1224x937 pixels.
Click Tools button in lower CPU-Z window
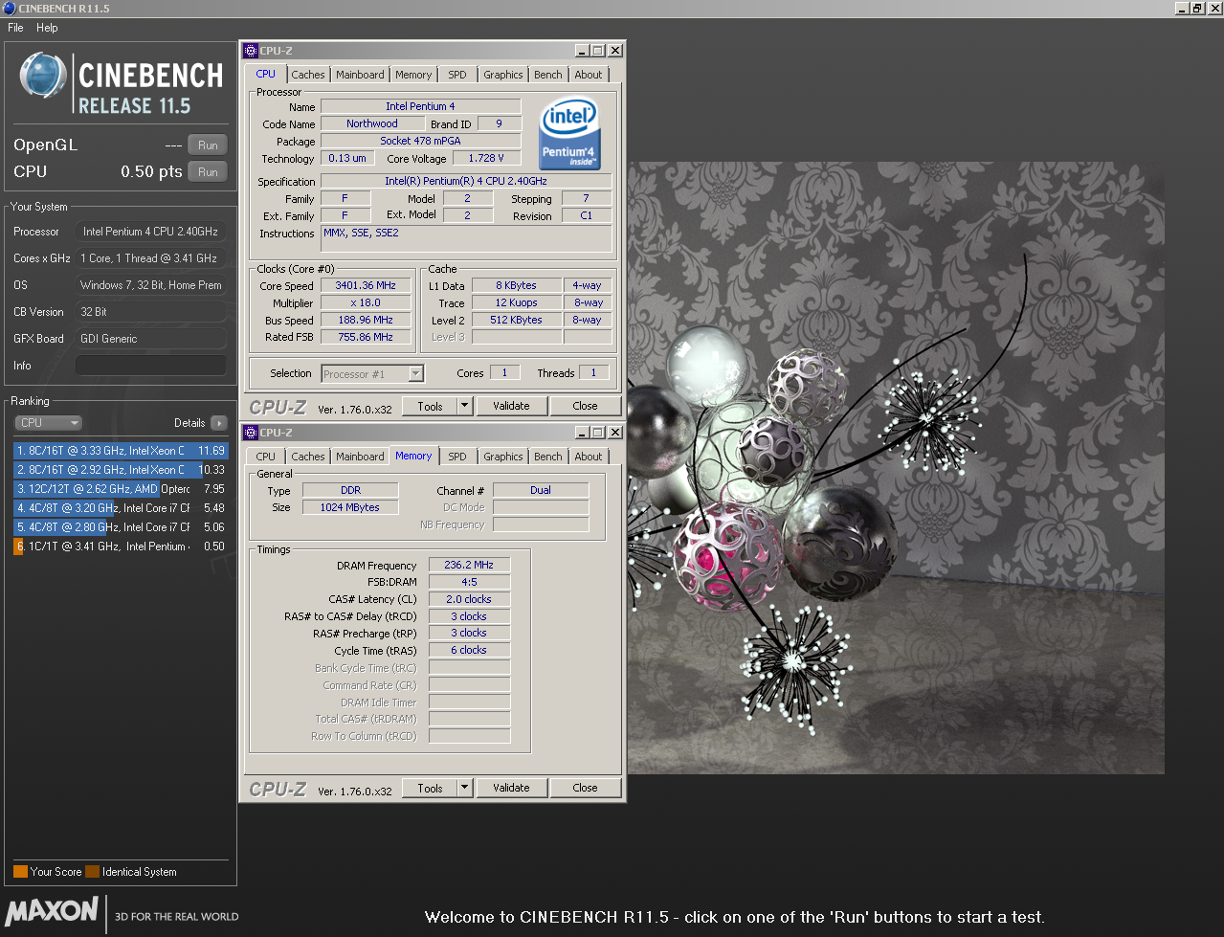pyautogui.click(x=430, y=788)
